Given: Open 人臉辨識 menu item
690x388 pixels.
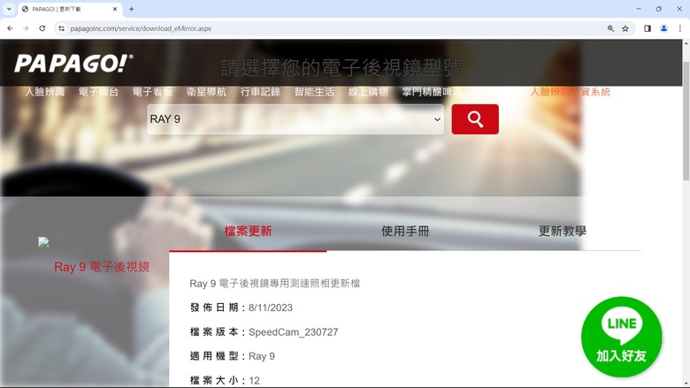Looking at the screenshot, I should pos(44,92).
